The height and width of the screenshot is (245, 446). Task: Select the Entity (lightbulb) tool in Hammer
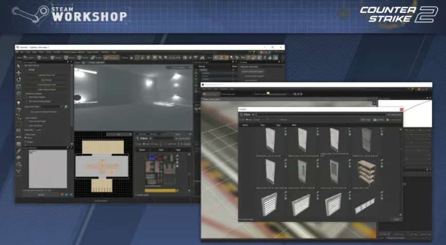coord(19,103)
